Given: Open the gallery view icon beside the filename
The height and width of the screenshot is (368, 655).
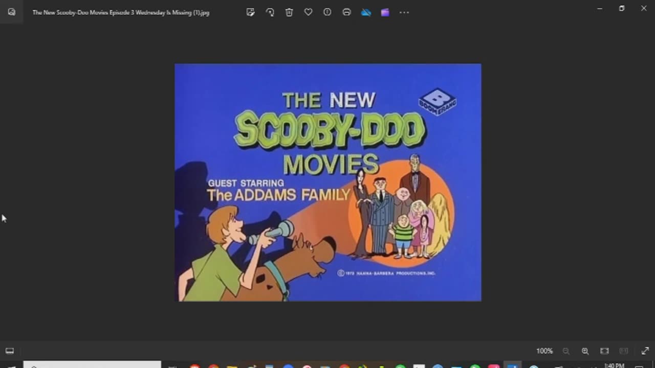Looking at the screenshot, I should click(11, 12).
